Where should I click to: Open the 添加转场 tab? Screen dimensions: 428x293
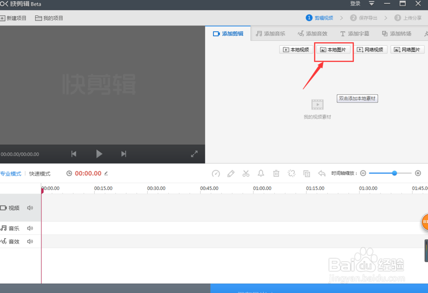point(397,34)
